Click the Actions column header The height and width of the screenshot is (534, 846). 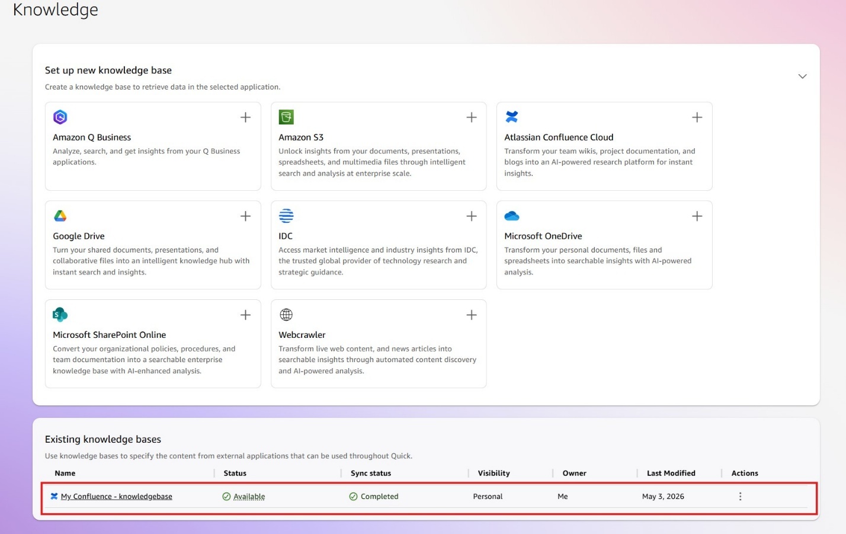click(x=745, y=473)
